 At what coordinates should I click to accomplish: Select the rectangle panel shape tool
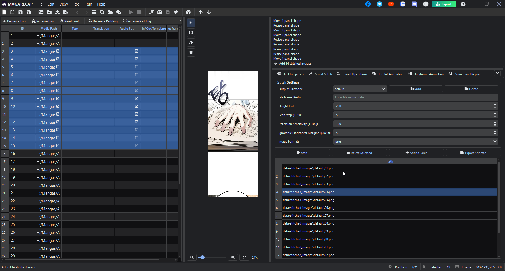191,33
